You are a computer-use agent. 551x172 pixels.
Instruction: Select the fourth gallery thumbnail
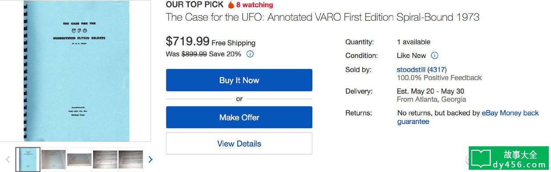105,159
